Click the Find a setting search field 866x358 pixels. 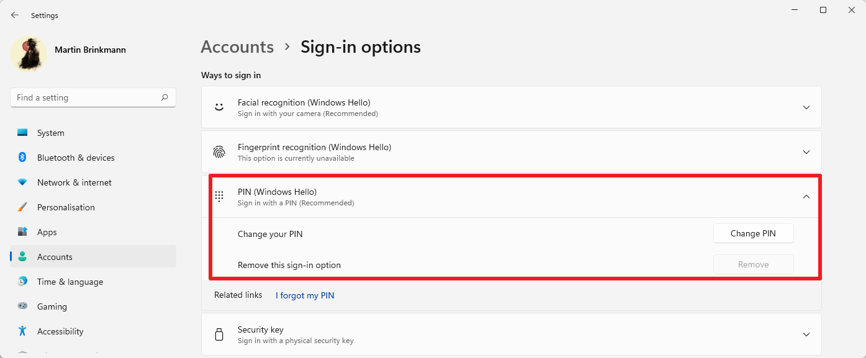(86, 97)
